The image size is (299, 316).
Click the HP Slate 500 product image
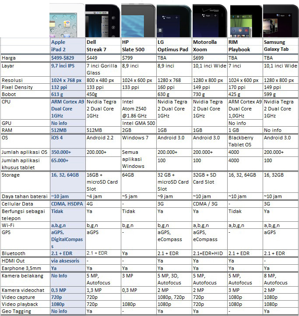[138, 21]
